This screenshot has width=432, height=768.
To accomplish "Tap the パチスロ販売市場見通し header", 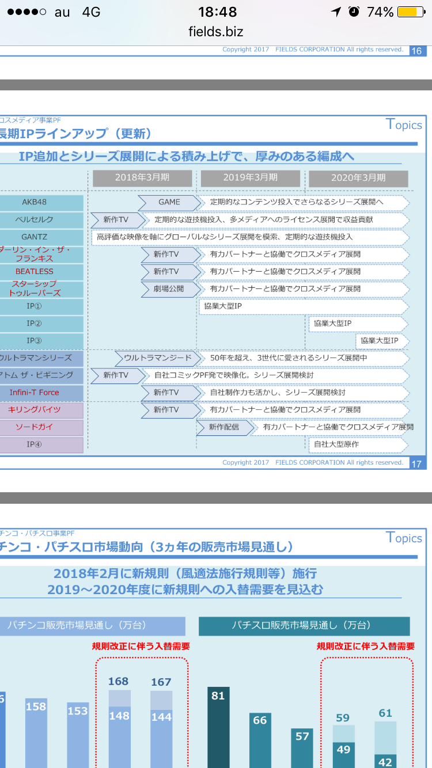I will pos(304,625).
